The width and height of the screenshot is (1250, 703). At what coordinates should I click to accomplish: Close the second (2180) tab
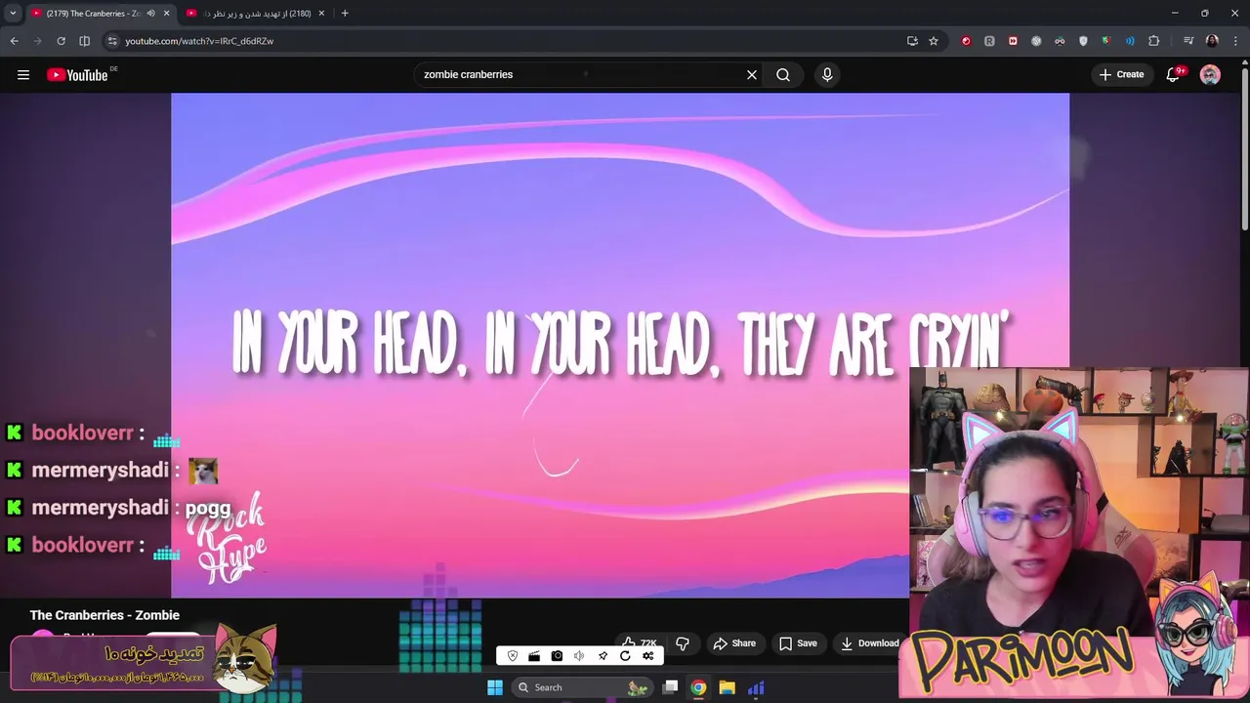321,14
